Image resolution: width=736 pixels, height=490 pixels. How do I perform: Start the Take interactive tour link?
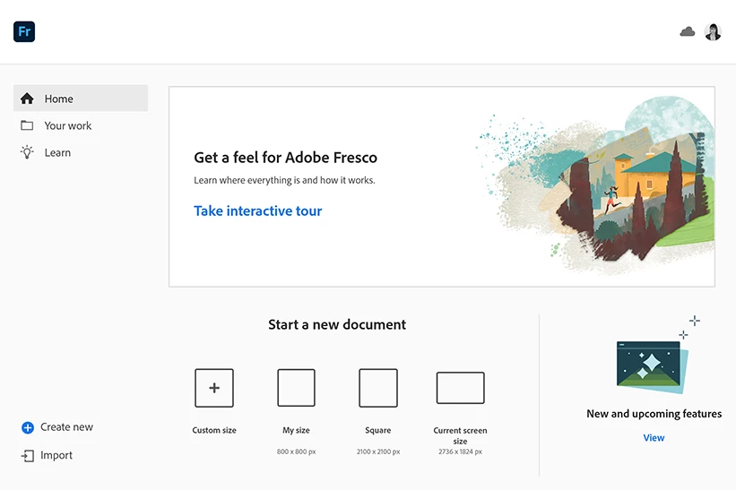tap(257, 211)
